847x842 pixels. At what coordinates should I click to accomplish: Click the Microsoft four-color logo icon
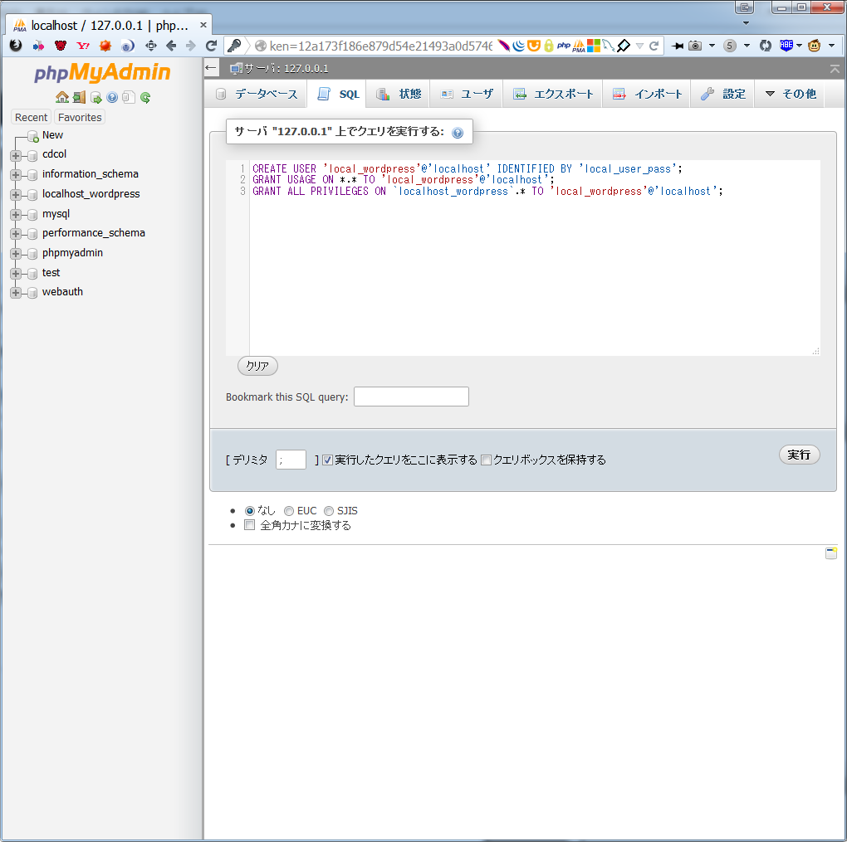pyautogui.click(x=594, y=46)
